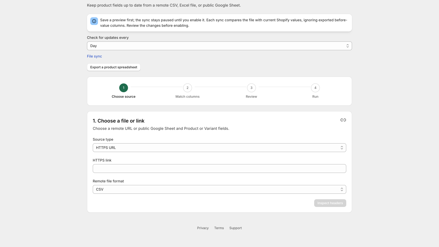Expand the Source type HTTPS URL dropdown
Image resolution: width=439 pixels, height=247 pixels.
pyautogui.click(x=219, y=148)
